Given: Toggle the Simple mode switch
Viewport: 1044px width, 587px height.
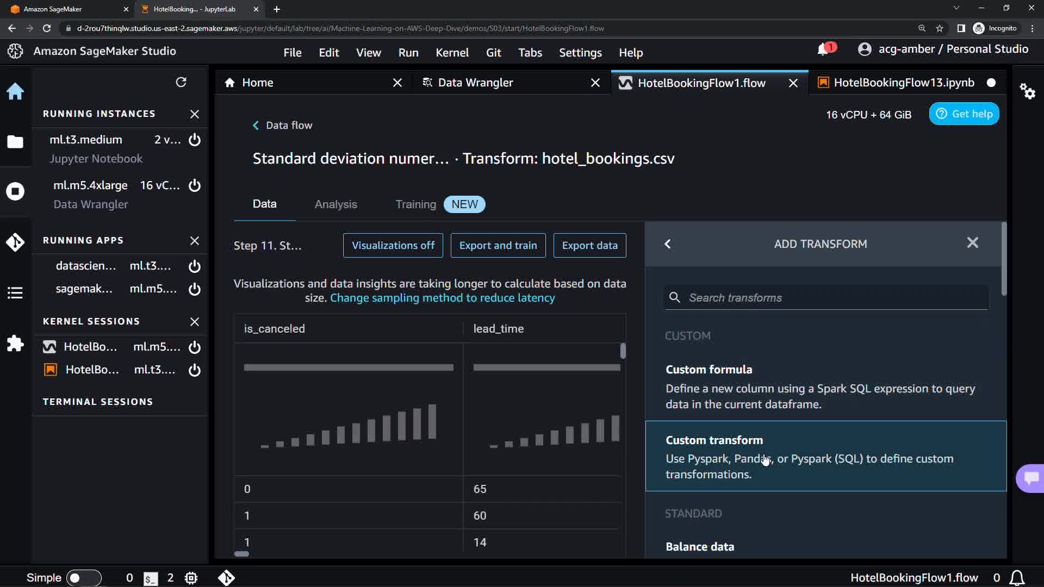Looking at the screenshot, I should (83, 578).
